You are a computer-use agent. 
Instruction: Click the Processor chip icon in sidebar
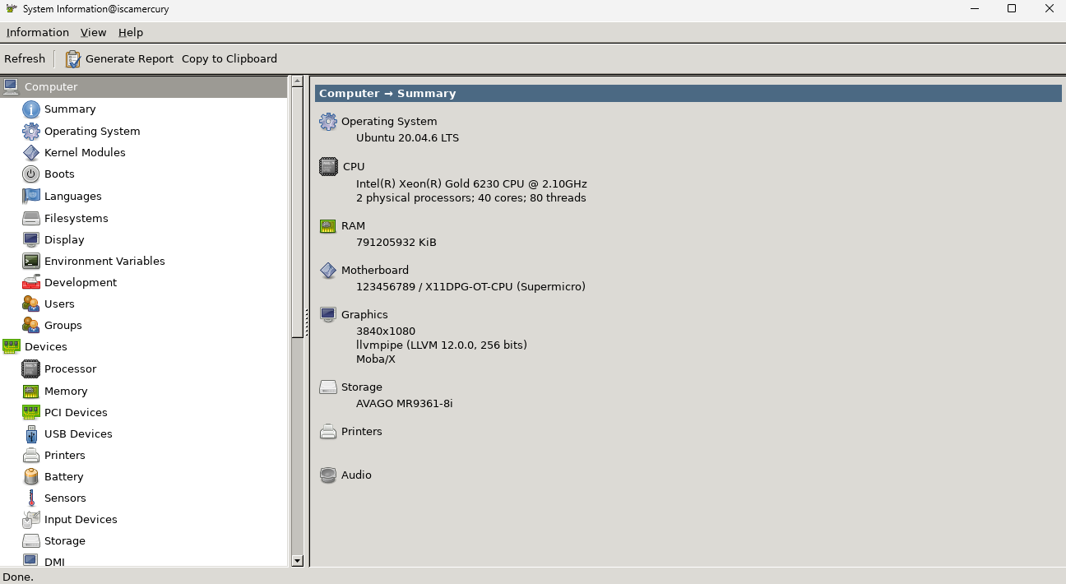pyautogui.click(x=30, y=369)
